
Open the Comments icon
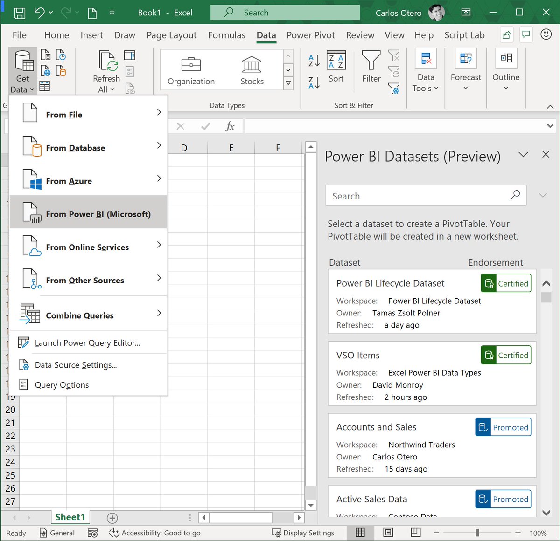click(526, 34)
